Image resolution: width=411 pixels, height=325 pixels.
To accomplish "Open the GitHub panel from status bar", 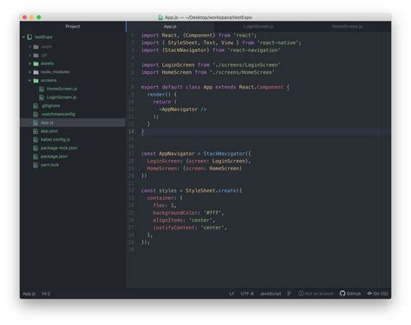I will pos(350,294).
